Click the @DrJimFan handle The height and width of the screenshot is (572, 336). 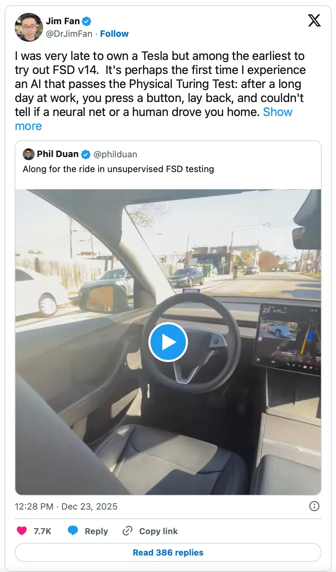point(69,34)
